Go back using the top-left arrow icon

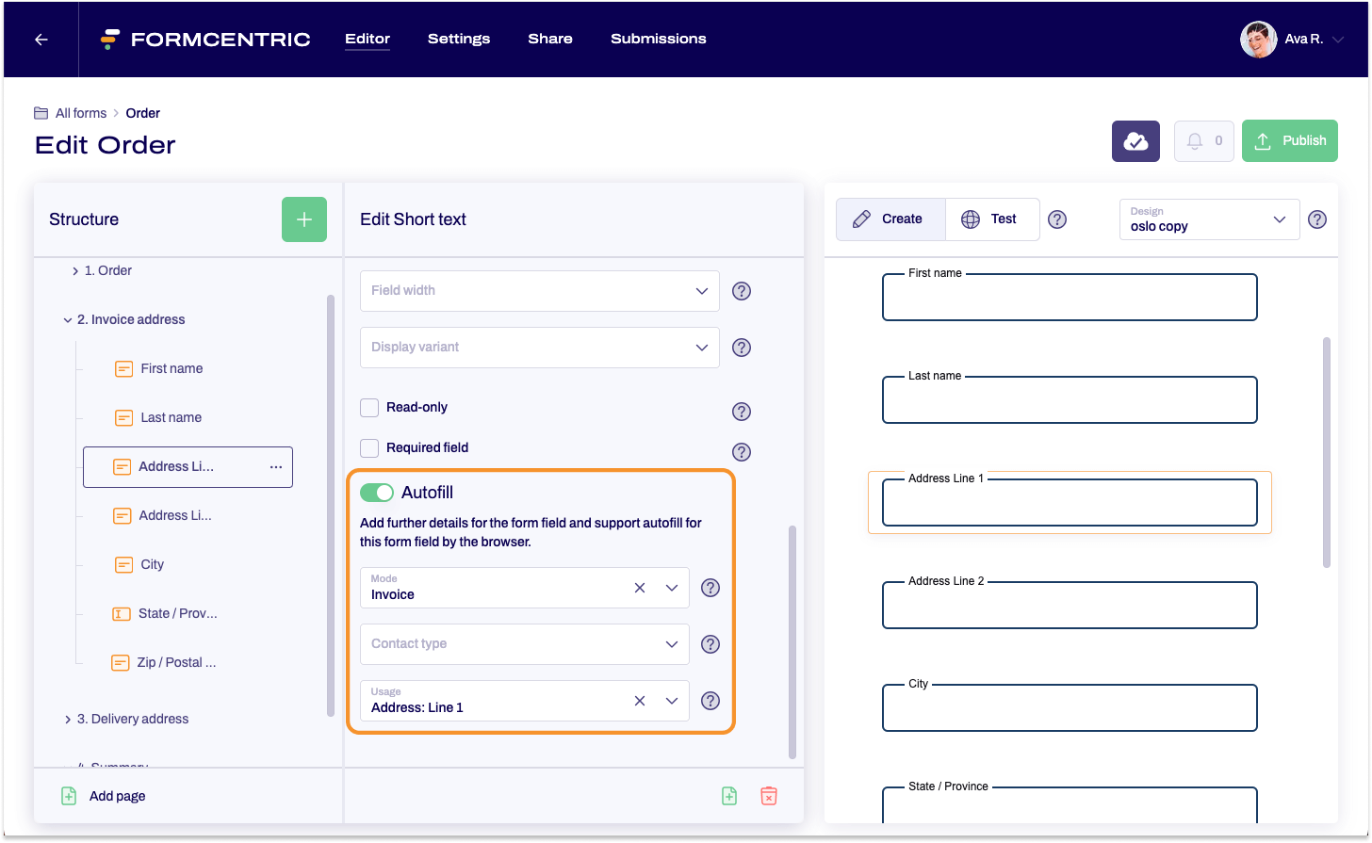(x=40, y=40)
